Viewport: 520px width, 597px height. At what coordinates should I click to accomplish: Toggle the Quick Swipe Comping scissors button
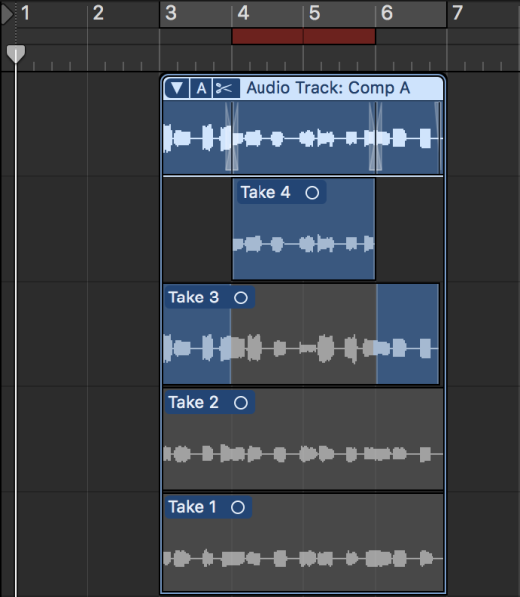click(226, 88)
